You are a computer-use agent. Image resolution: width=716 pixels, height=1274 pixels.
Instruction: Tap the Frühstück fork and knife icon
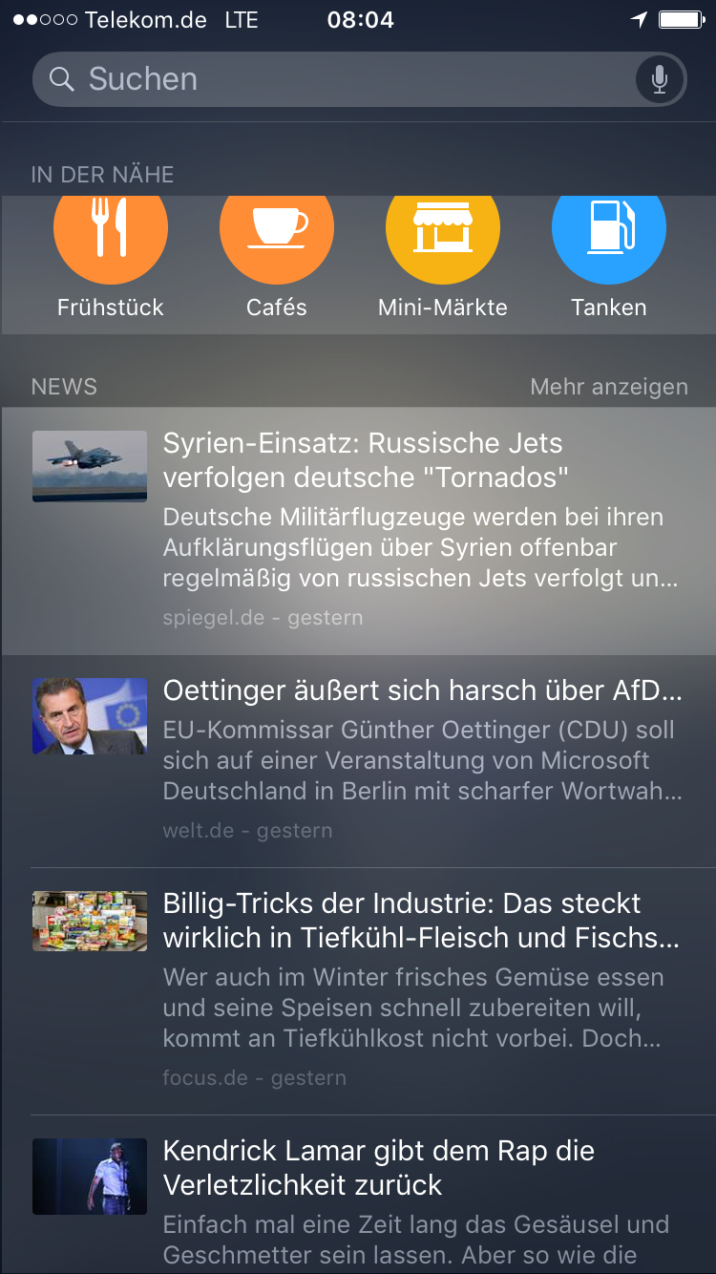coord(111,230)
